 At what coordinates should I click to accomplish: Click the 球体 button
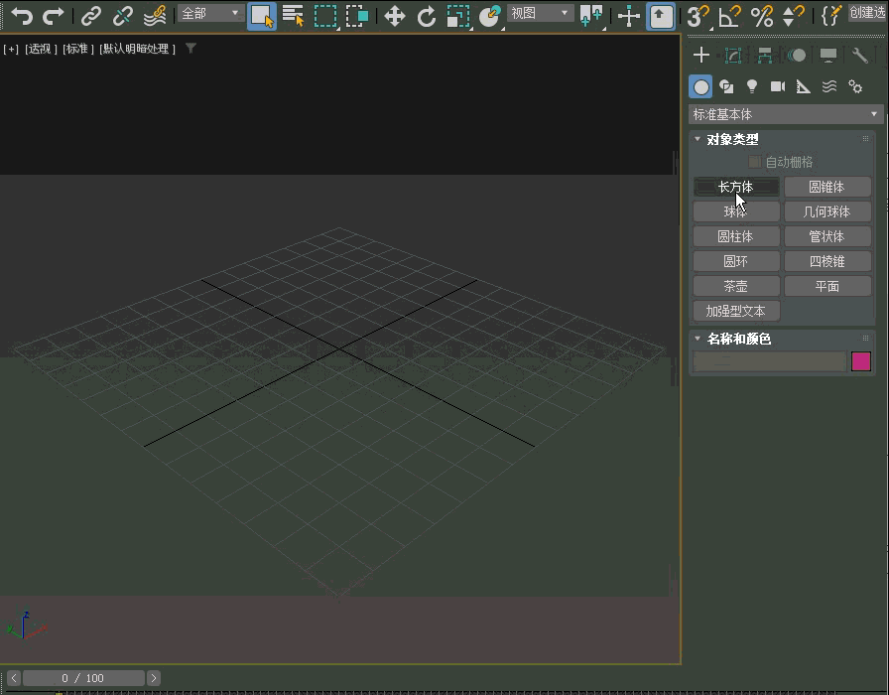[736, 211]
